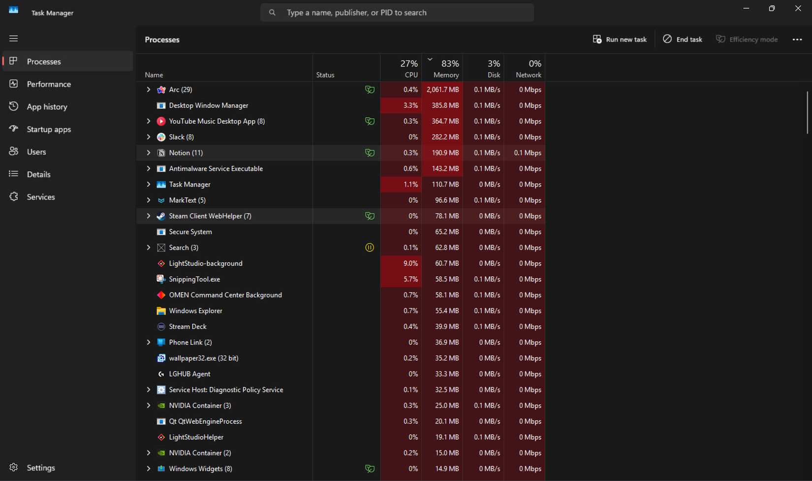Switch to the Details section
The height and width of the screenshot is (481, 812).
pyautogui.click(x=39, y=174)
